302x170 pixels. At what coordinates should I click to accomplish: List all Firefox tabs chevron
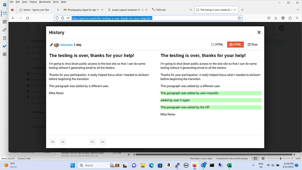[x=298, y=10]
